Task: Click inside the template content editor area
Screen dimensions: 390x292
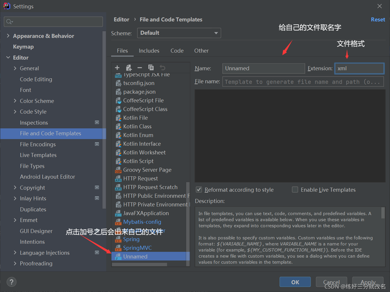Action: [x=290, y=136]
